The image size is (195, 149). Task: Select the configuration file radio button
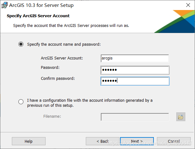point(21,102)
